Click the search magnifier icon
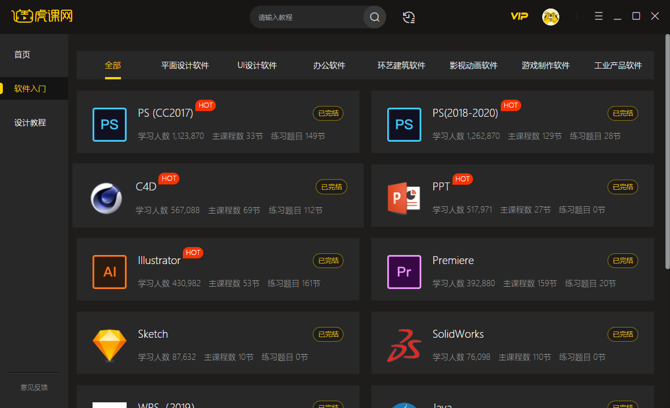 point(374,17)
